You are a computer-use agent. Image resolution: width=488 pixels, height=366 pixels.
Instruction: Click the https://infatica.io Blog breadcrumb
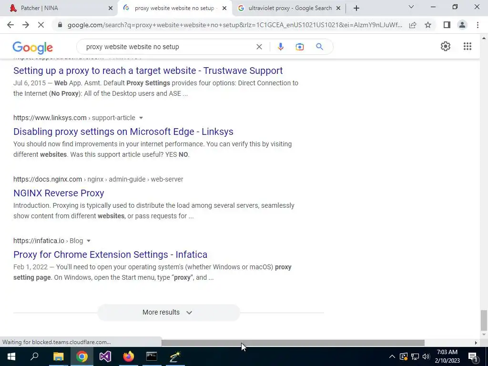48,241
